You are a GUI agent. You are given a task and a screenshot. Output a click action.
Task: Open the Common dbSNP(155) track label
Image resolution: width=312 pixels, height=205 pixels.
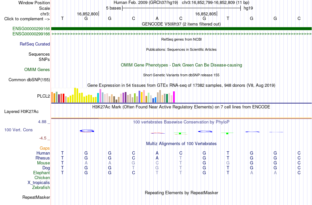coord(29,80)
